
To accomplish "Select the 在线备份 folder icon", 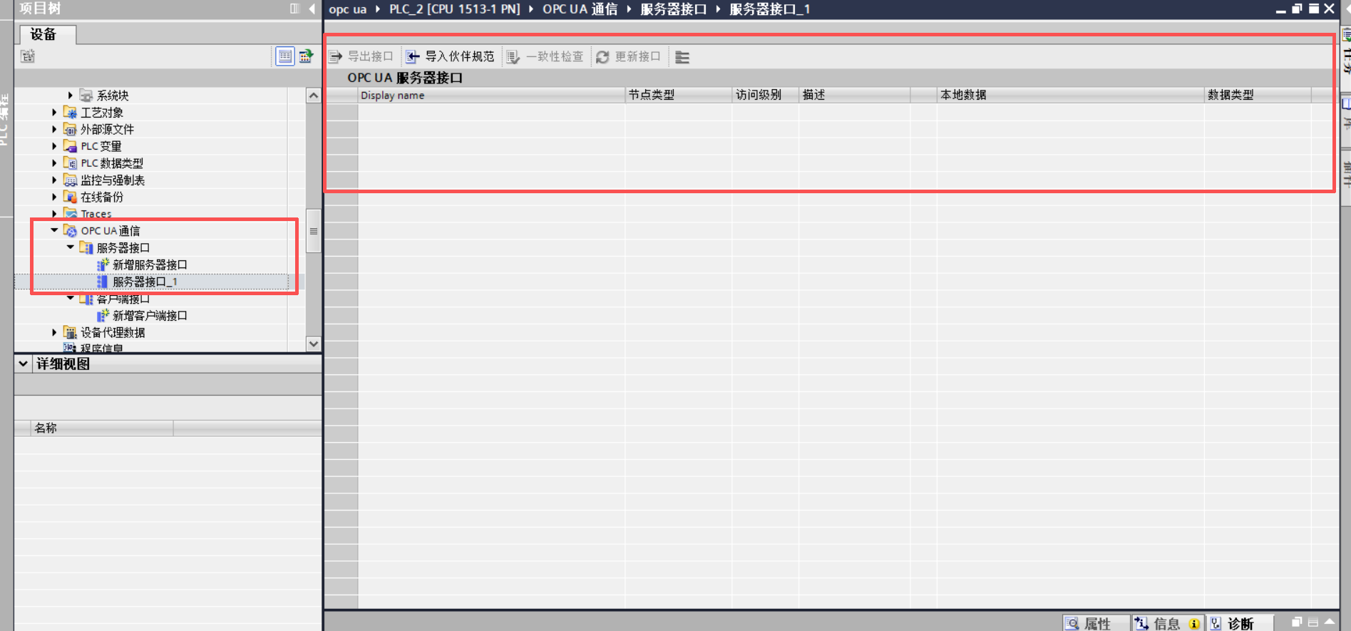I will point(70,197).
